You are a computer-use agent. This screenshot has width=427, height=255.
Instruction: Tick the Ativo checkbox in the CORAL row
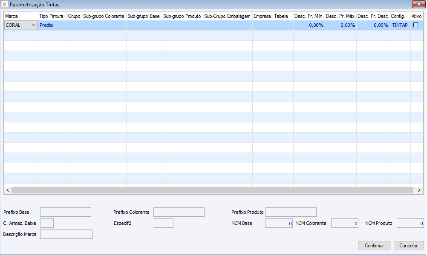point(415,25)
